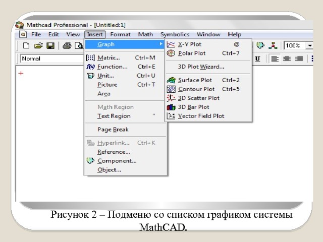Click the bullets icon at the toolbar edge
The height and width of the screenshot is (242, 323).
tap(312, 58)
